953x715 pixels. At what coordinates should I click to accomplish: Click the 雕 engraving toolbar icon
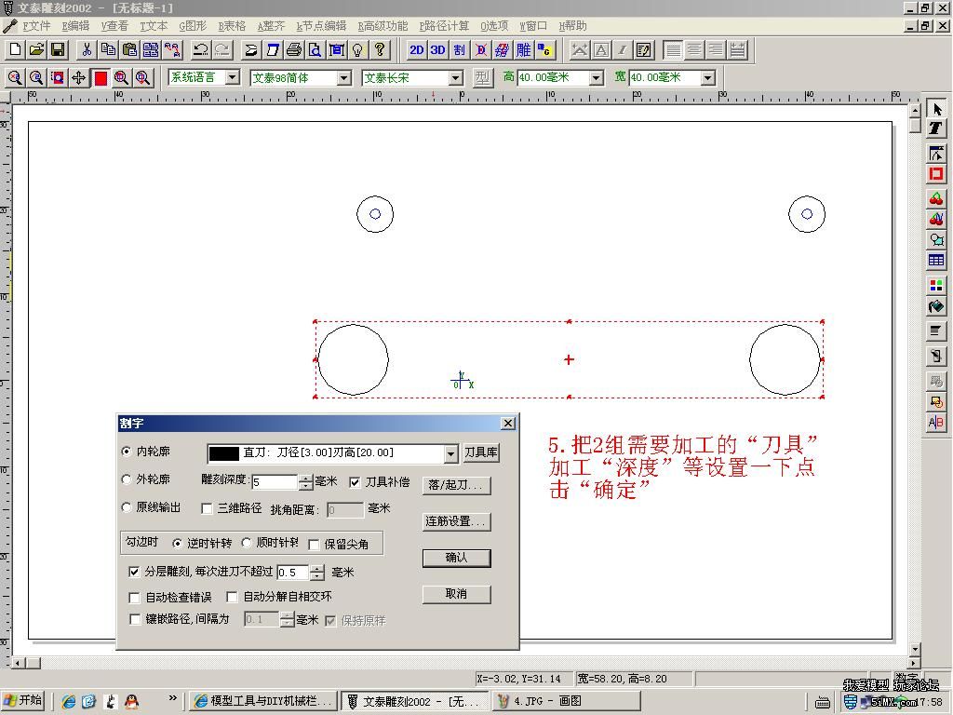pyautogui.click(x=523, y=50)
